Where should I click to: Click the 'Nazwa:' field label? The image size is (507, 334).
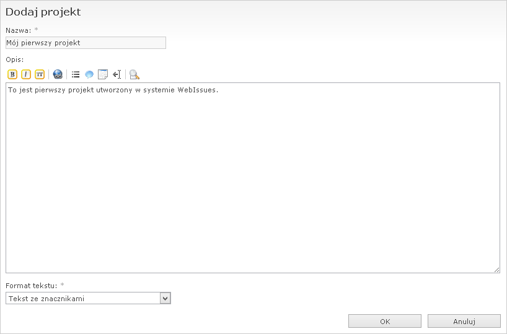click(x=18, y=30)
